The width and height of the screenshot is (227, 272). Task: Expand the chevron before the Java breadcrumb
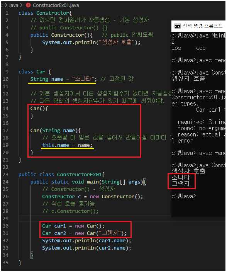pyautogui.click(x=6, y=5)
